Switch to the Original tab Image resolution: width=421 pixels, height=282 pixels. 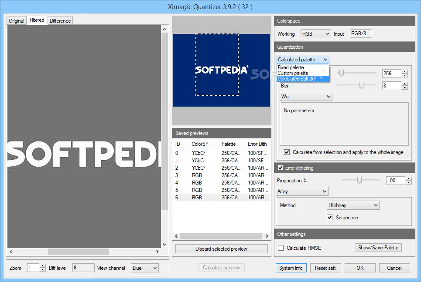click(17, 20)
